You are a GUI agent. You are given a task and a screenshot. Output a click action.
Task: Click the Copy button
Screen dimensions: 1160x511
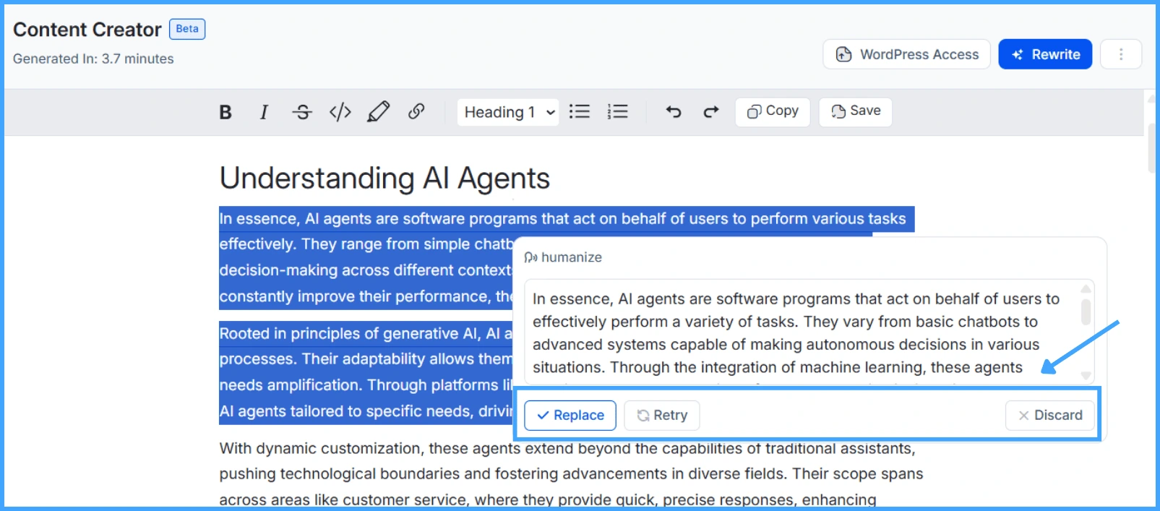[x=773, y=111]
